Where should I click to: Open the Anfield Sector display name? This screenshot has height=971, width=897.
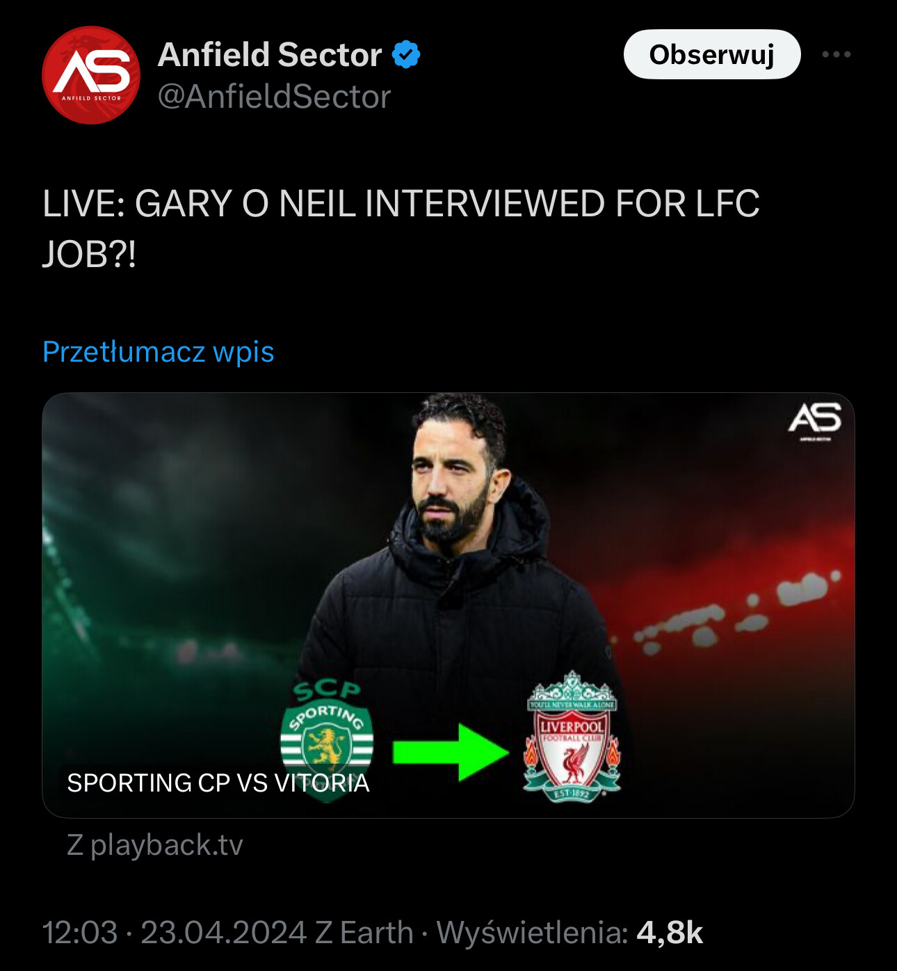(270, 54)
